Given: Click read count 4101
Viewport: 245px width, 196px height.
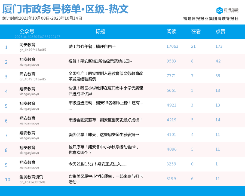Looking at the screenshot, I should (x=171, y=134).
